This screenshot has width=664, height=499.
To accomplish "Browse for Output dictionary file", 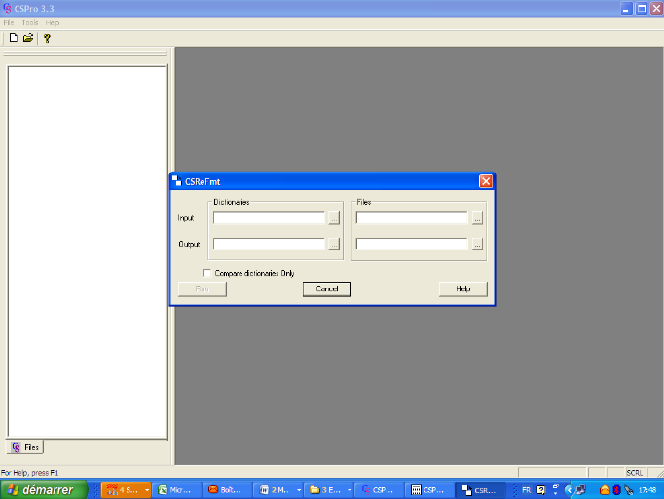I will pyautogui.click(x=334, y=245).
